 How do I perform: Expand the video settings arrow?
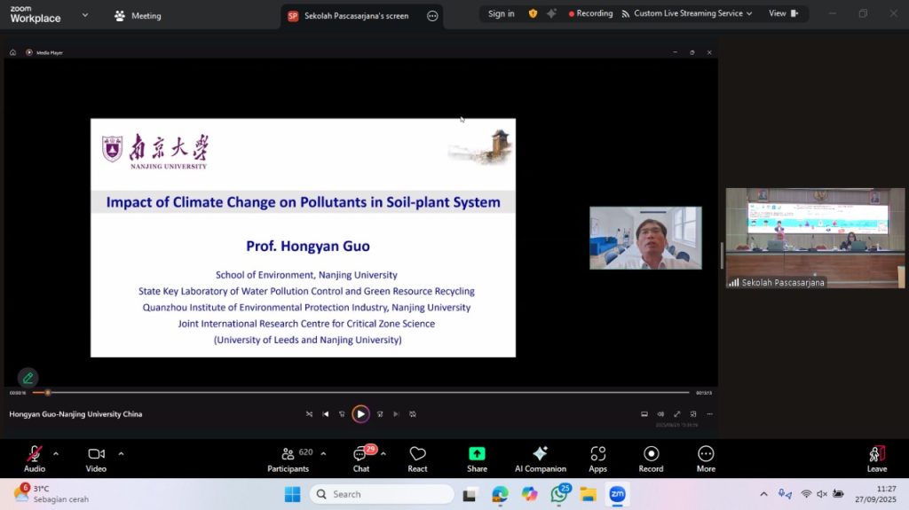click(121, 453)
